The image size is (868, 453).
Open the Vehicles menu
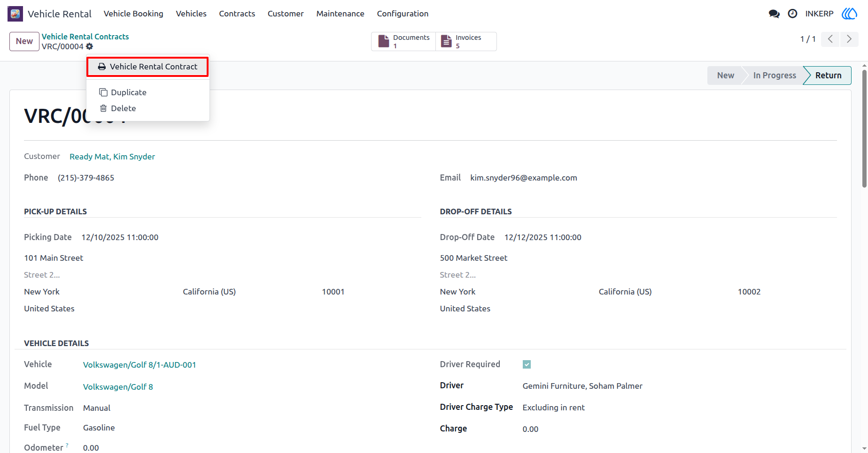point(191,14)
